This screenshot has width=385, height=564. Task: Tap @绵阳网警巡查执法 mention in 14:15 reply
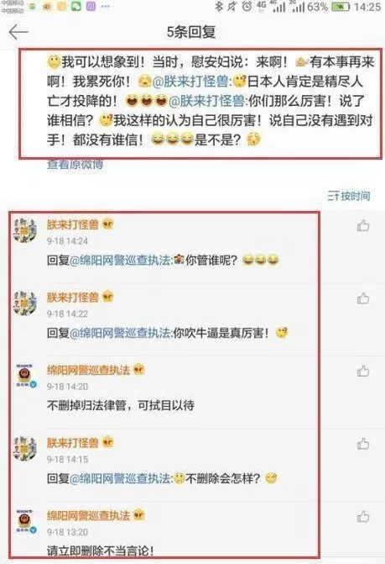[120, 478]
